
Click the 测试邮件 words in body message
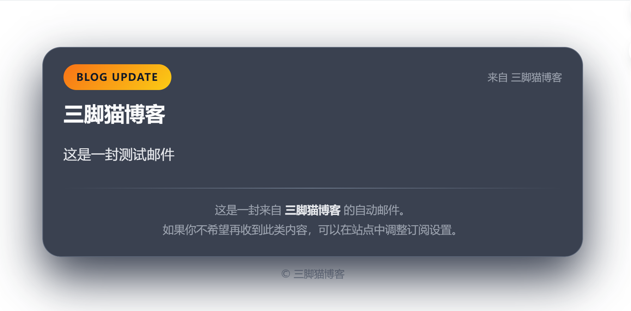(147, 155)
